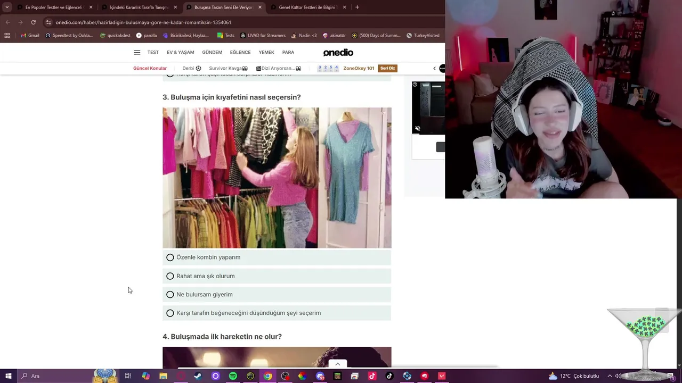The height and width of the screenshot is (383, 682).
Task: Open the Gmail bookmark
Action: (30, 36)
